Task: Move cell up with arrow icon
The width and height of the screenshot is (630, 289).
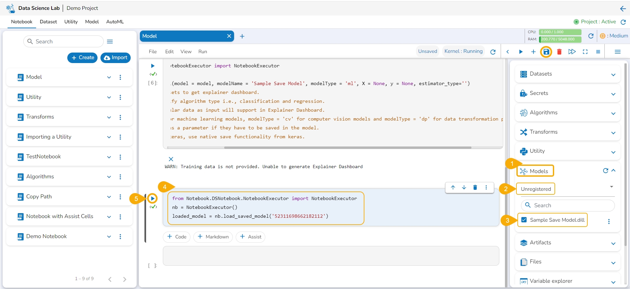Action: tap(453, 188)
